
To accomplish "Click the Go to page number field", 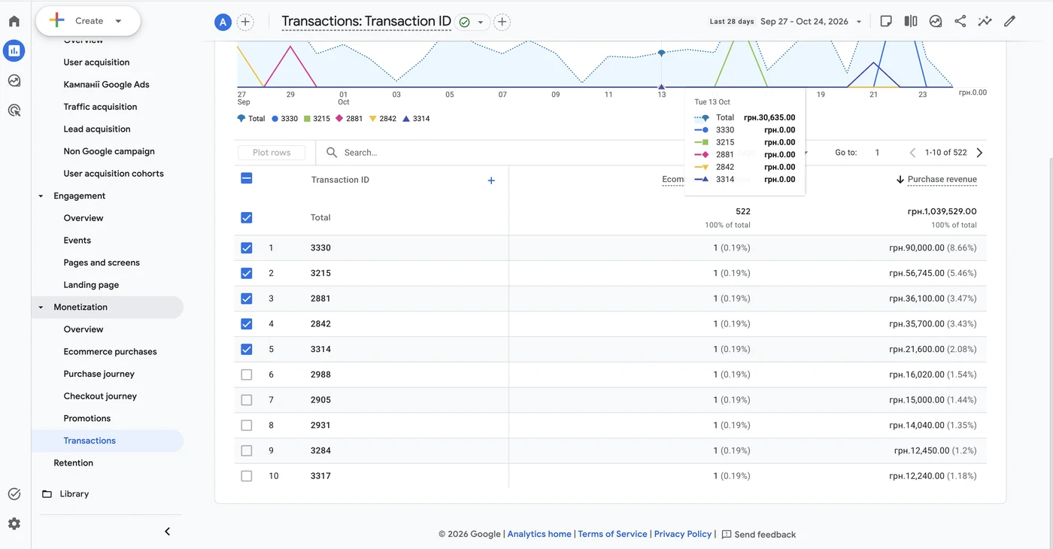I will click(877, 153).
